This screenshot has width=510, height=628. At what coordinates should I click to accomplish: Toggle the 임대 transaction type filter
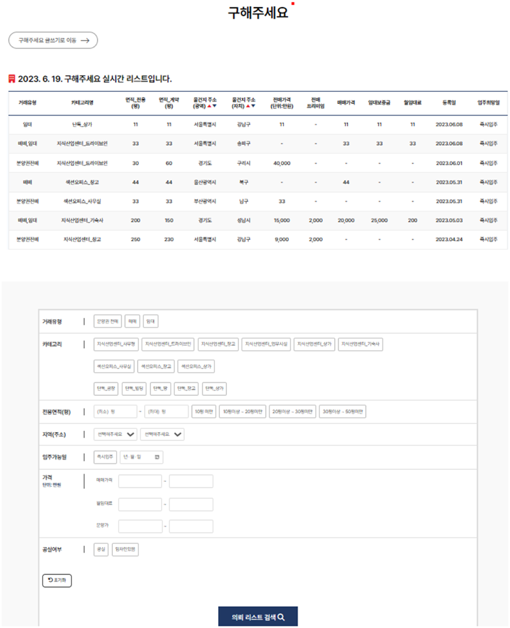(x=150, y=322)
